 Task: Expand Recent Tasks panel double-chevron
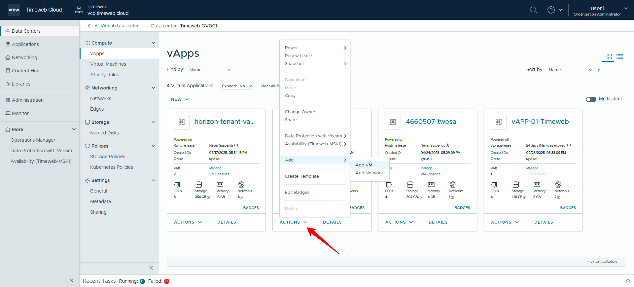(x=628, y=281)
